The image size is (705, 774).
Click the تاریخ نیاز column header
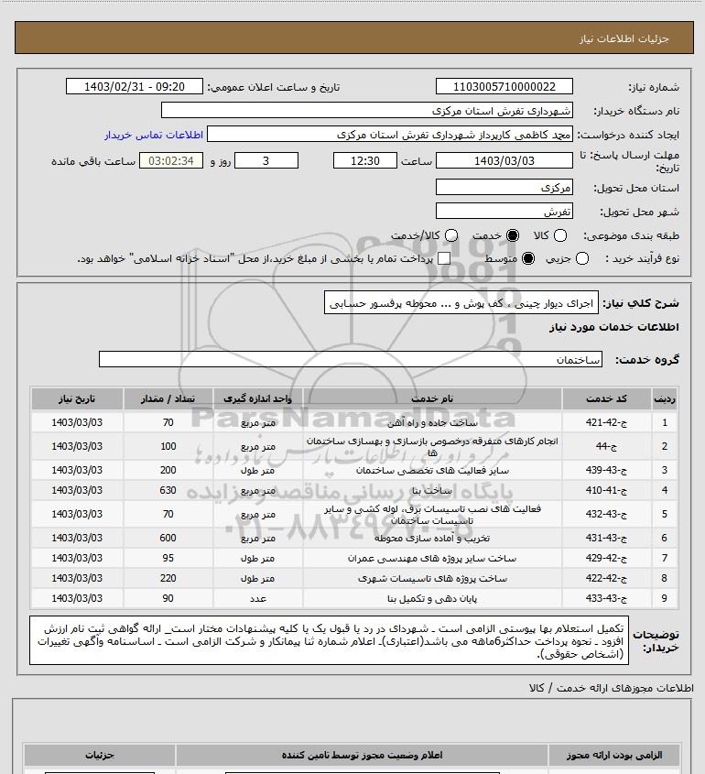pyautogui.click(x=77, y=398)
